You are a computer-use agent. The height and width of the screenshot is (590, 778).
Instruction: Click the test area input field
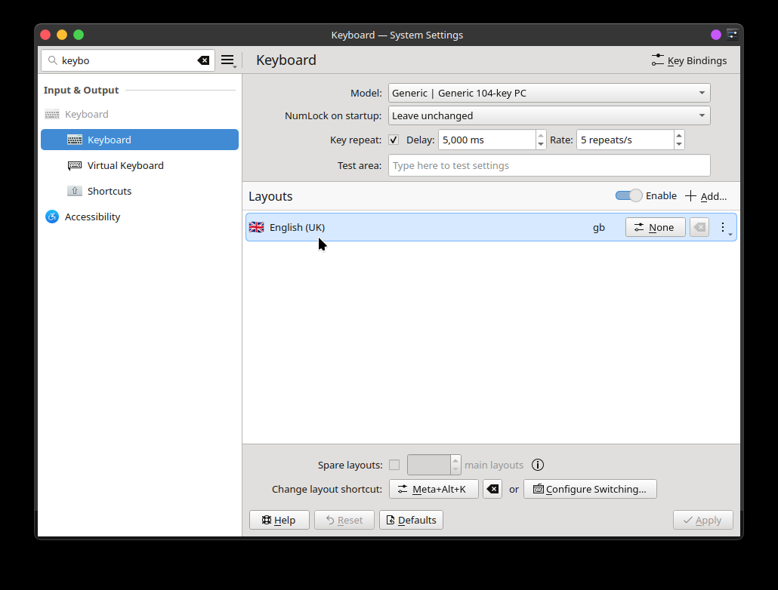pos(549,165)
